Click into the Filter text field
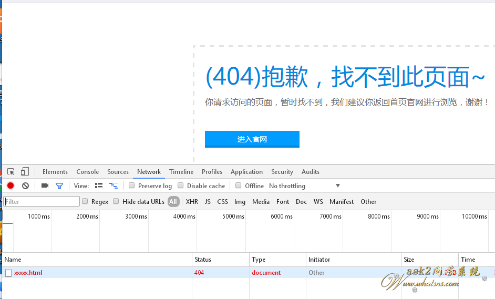This screenshot has width=495, height=299. (42, 201)
